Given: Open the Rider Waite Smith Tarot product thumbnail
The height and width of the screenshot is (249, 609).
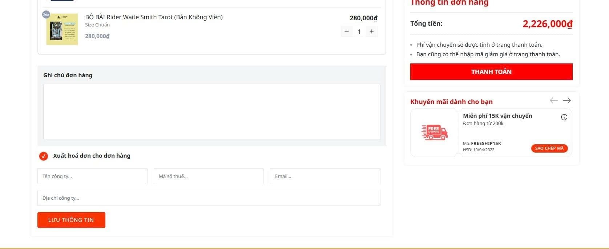Looking at the screenshot, I should point(62,29).
